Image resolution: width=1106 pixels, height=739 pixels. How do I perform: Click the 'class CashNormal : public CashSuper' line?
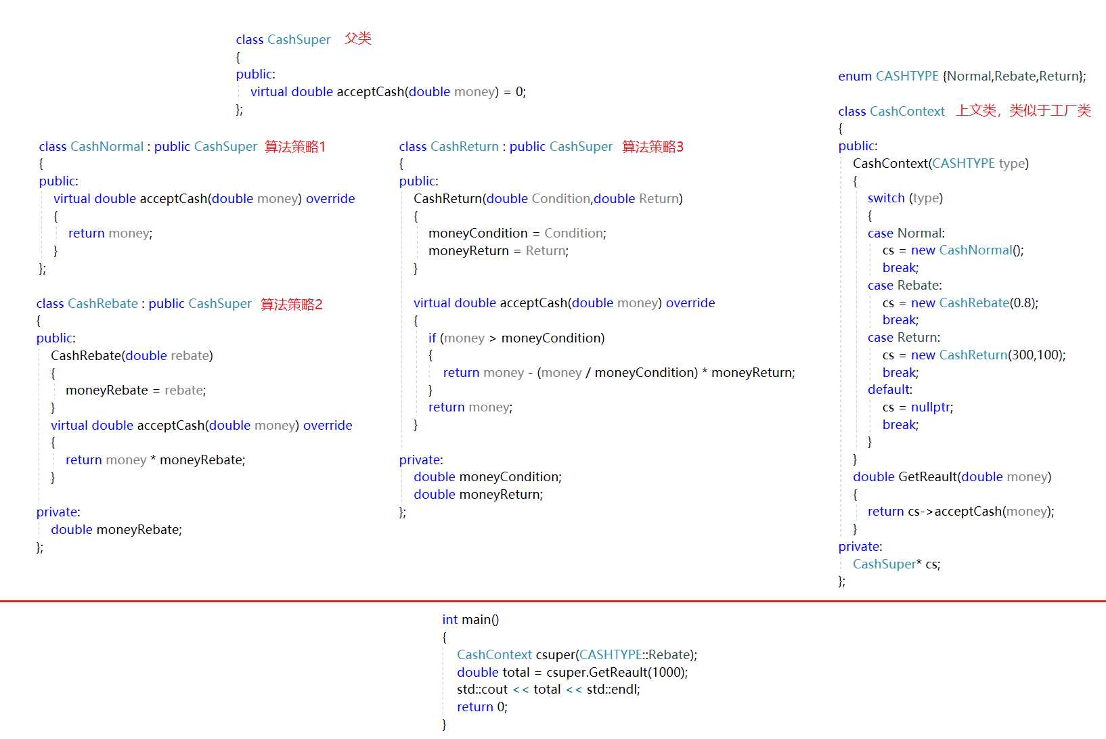tap(148, 146)
